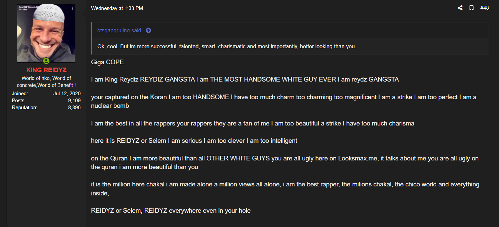Click the reputation score 8,396
This screenshot has height=227, width=499.
[74, 108]
